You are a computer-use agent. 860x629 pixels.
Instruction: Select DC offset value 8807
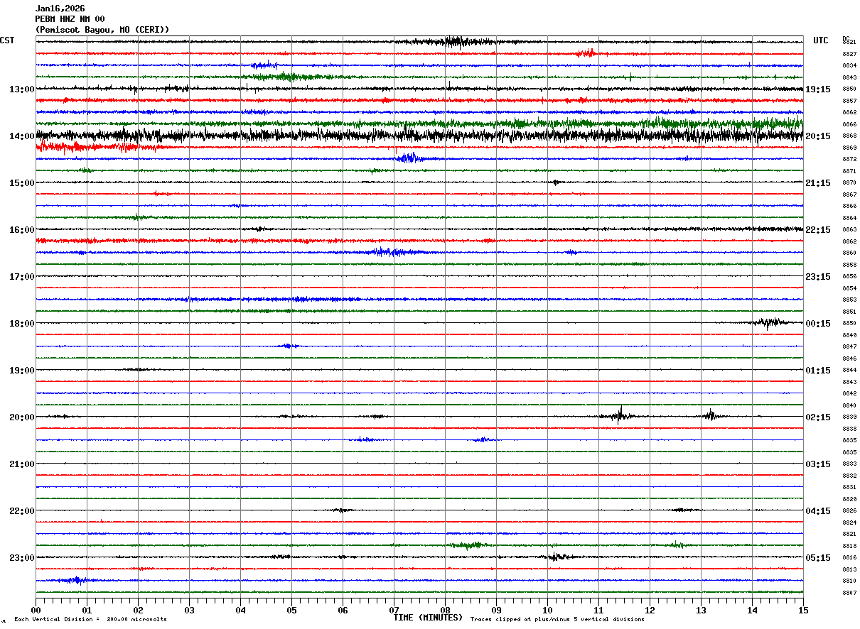pos(849,593)
